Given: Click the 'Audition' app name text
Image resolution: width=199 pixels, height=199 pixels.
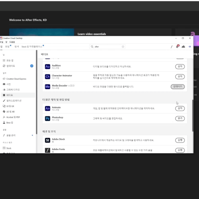Looking at the screenshot, I should [x=56, y=66].
